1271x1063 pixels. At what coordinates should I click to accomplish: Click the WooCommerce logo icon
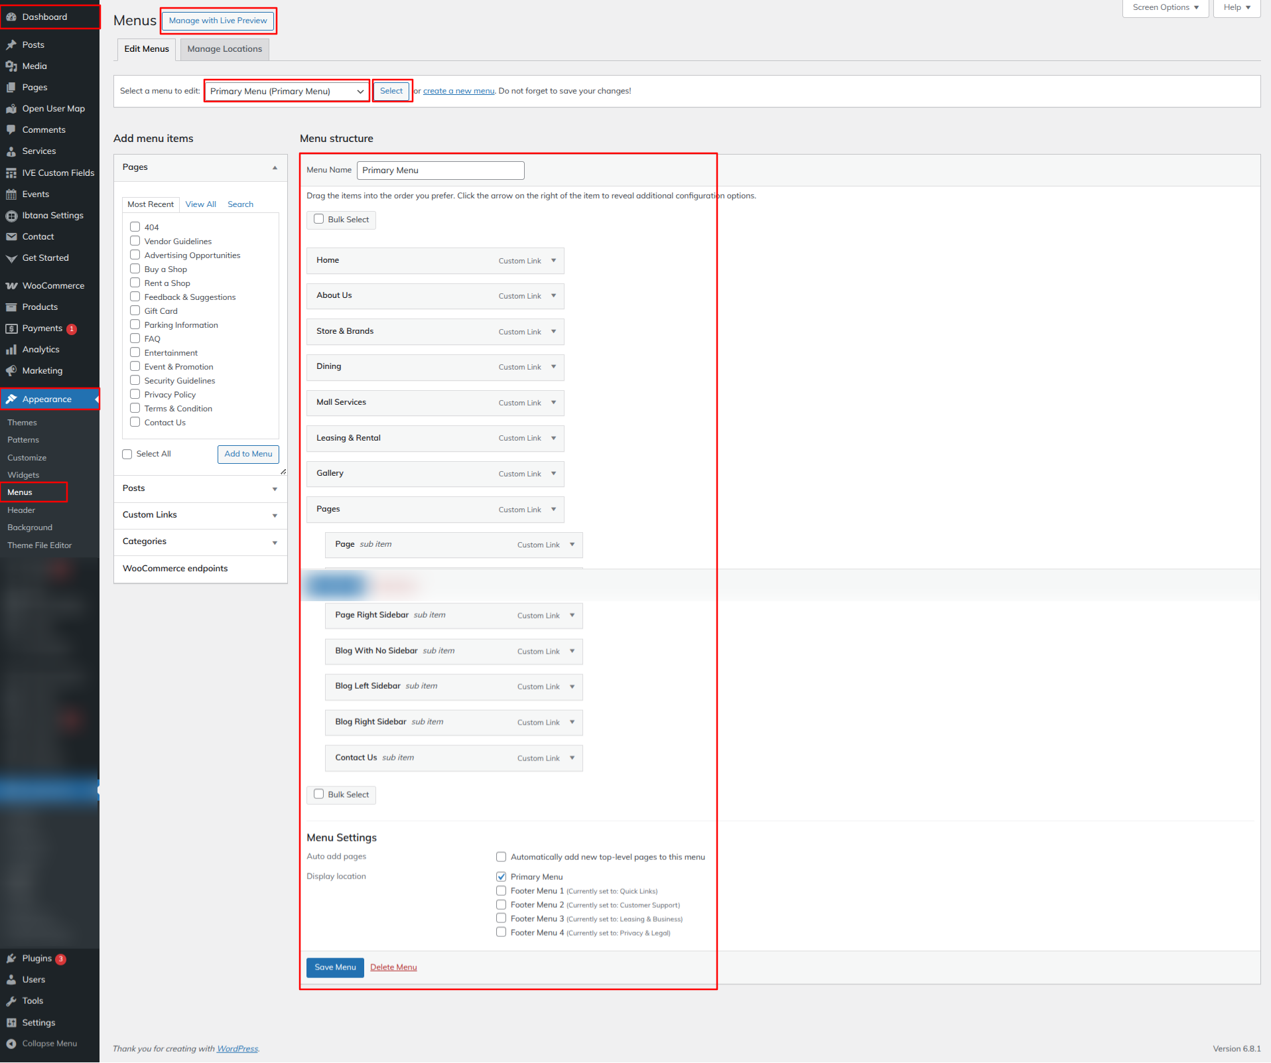[11, 286]
